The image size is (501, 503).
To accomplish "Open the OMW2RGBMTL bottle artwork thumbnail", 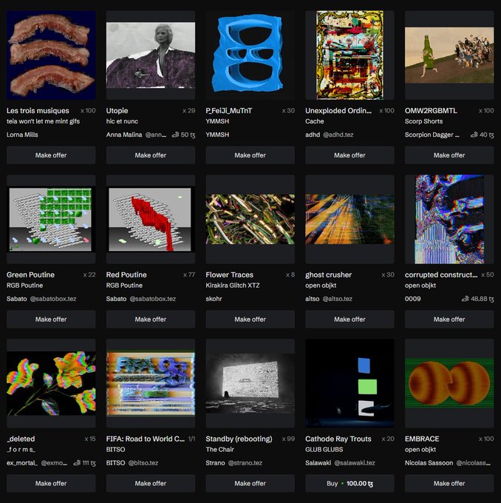I will (x=449, y=55).
